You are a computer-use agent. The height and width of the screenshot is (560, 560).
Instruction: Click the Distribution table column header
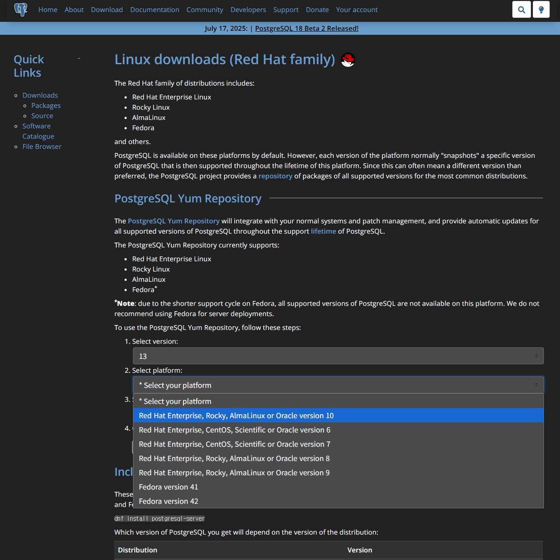[137, 550]
